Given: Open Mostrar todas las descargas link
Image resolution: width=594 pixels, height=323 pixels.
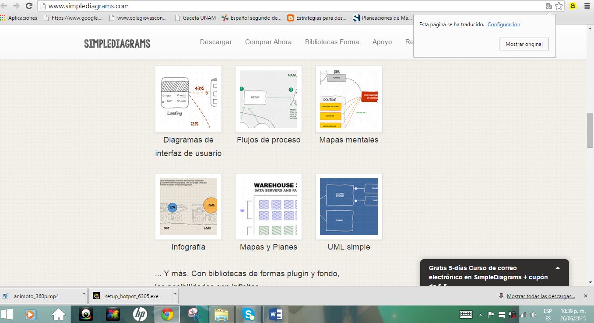Looking at the screenshot, I should click(x=541, y=296).
